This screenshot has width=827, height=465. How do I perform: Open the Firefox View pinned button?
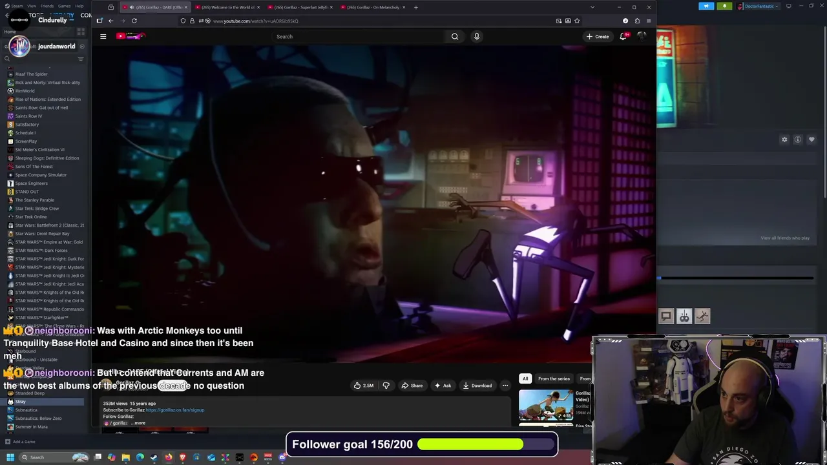[x=111, y=7]
